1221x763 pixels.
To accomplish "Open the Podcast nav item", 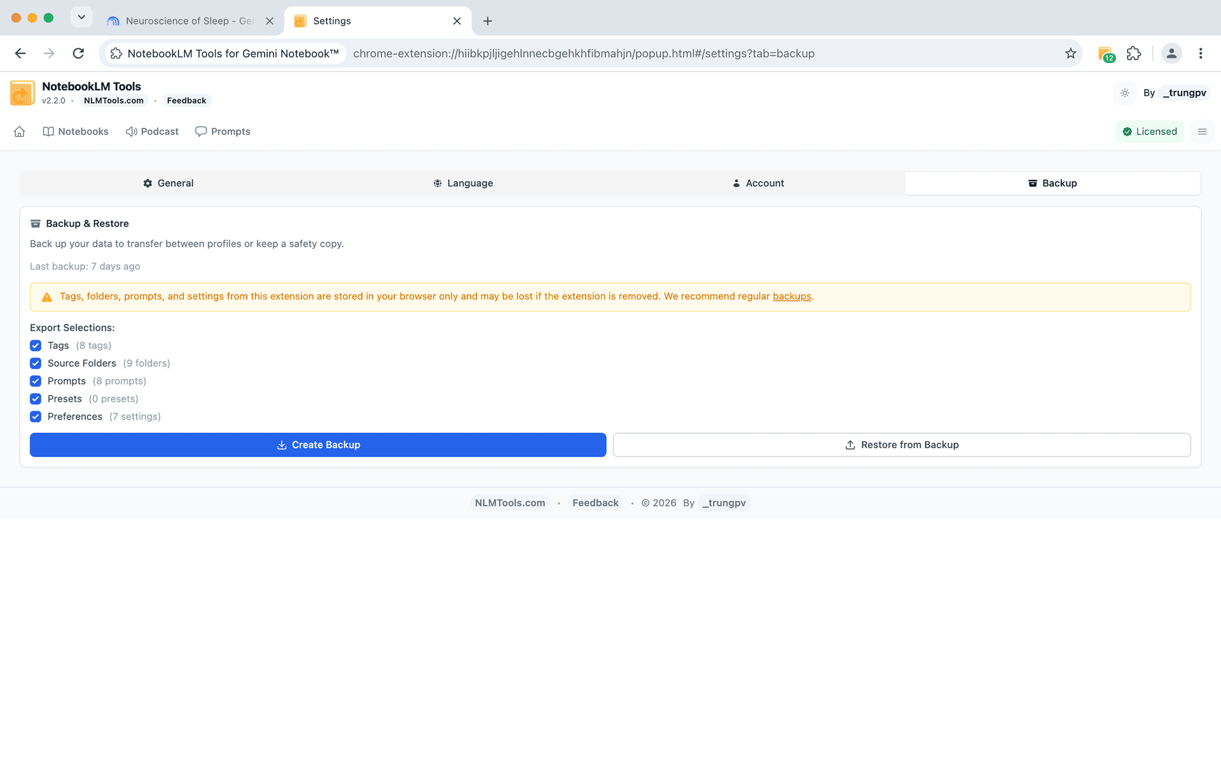I will 152,132.
